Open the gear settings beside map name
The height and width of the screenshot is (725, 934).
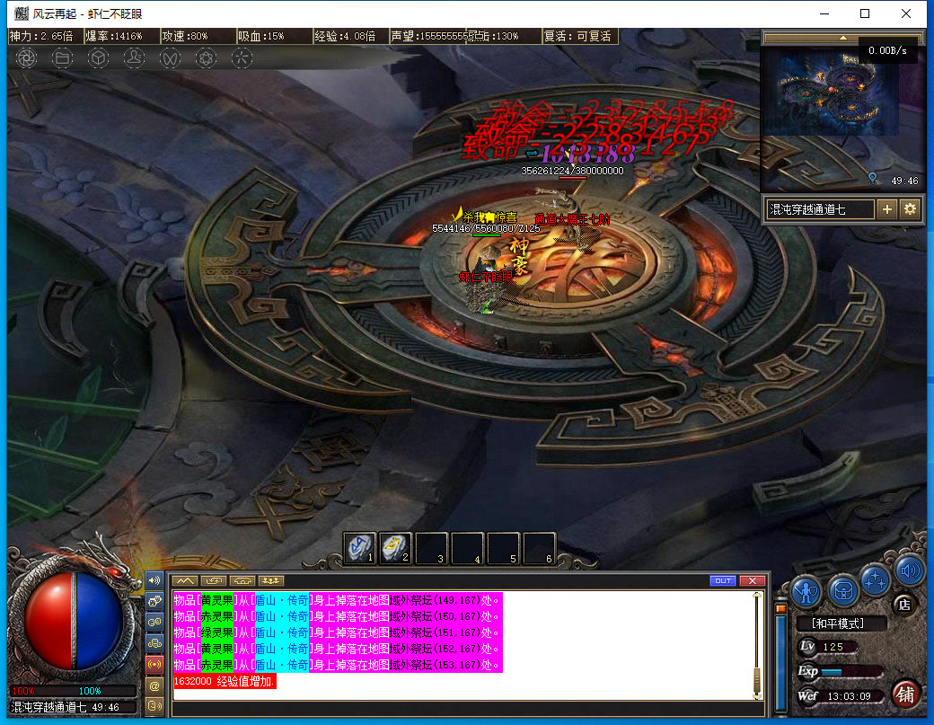[910, 209]
